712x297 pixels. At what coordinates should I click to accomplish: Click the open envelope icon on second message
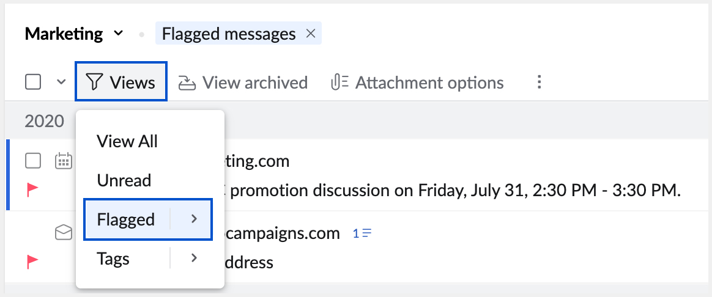tap(63, 232)
